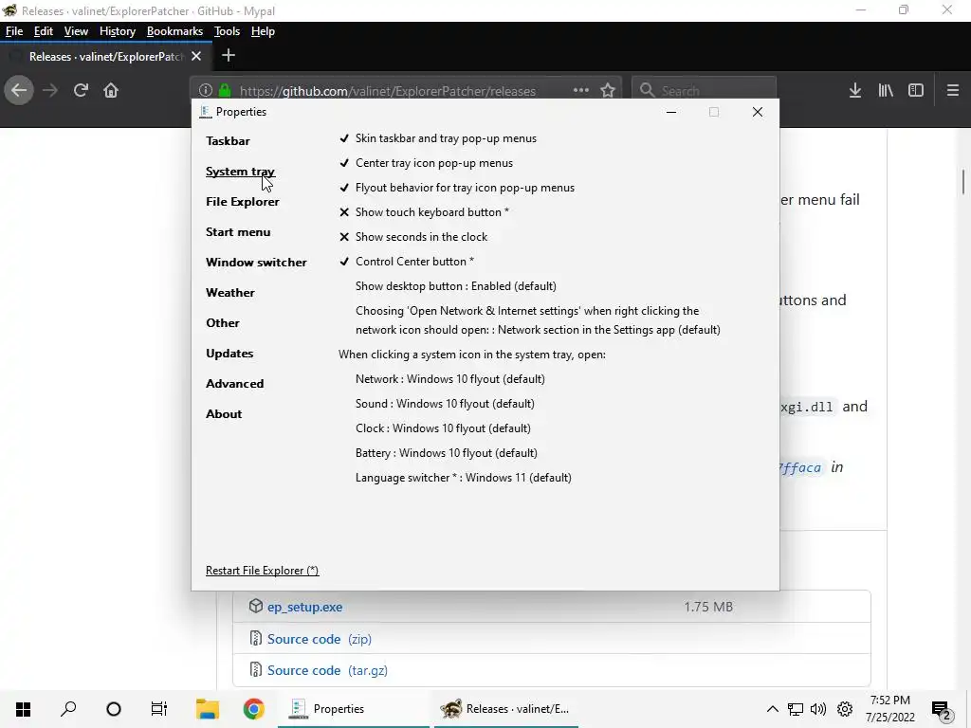Select the System tray section
This screenshot has width=971, height=728.
coord(240,172)
